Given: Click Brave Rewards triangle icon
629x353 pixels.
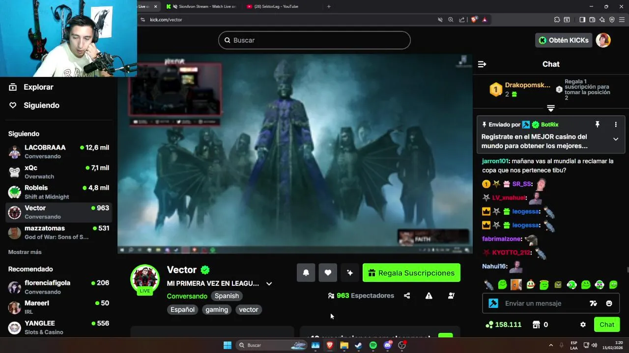Looking at the screenshot, I should pos(485,20).
